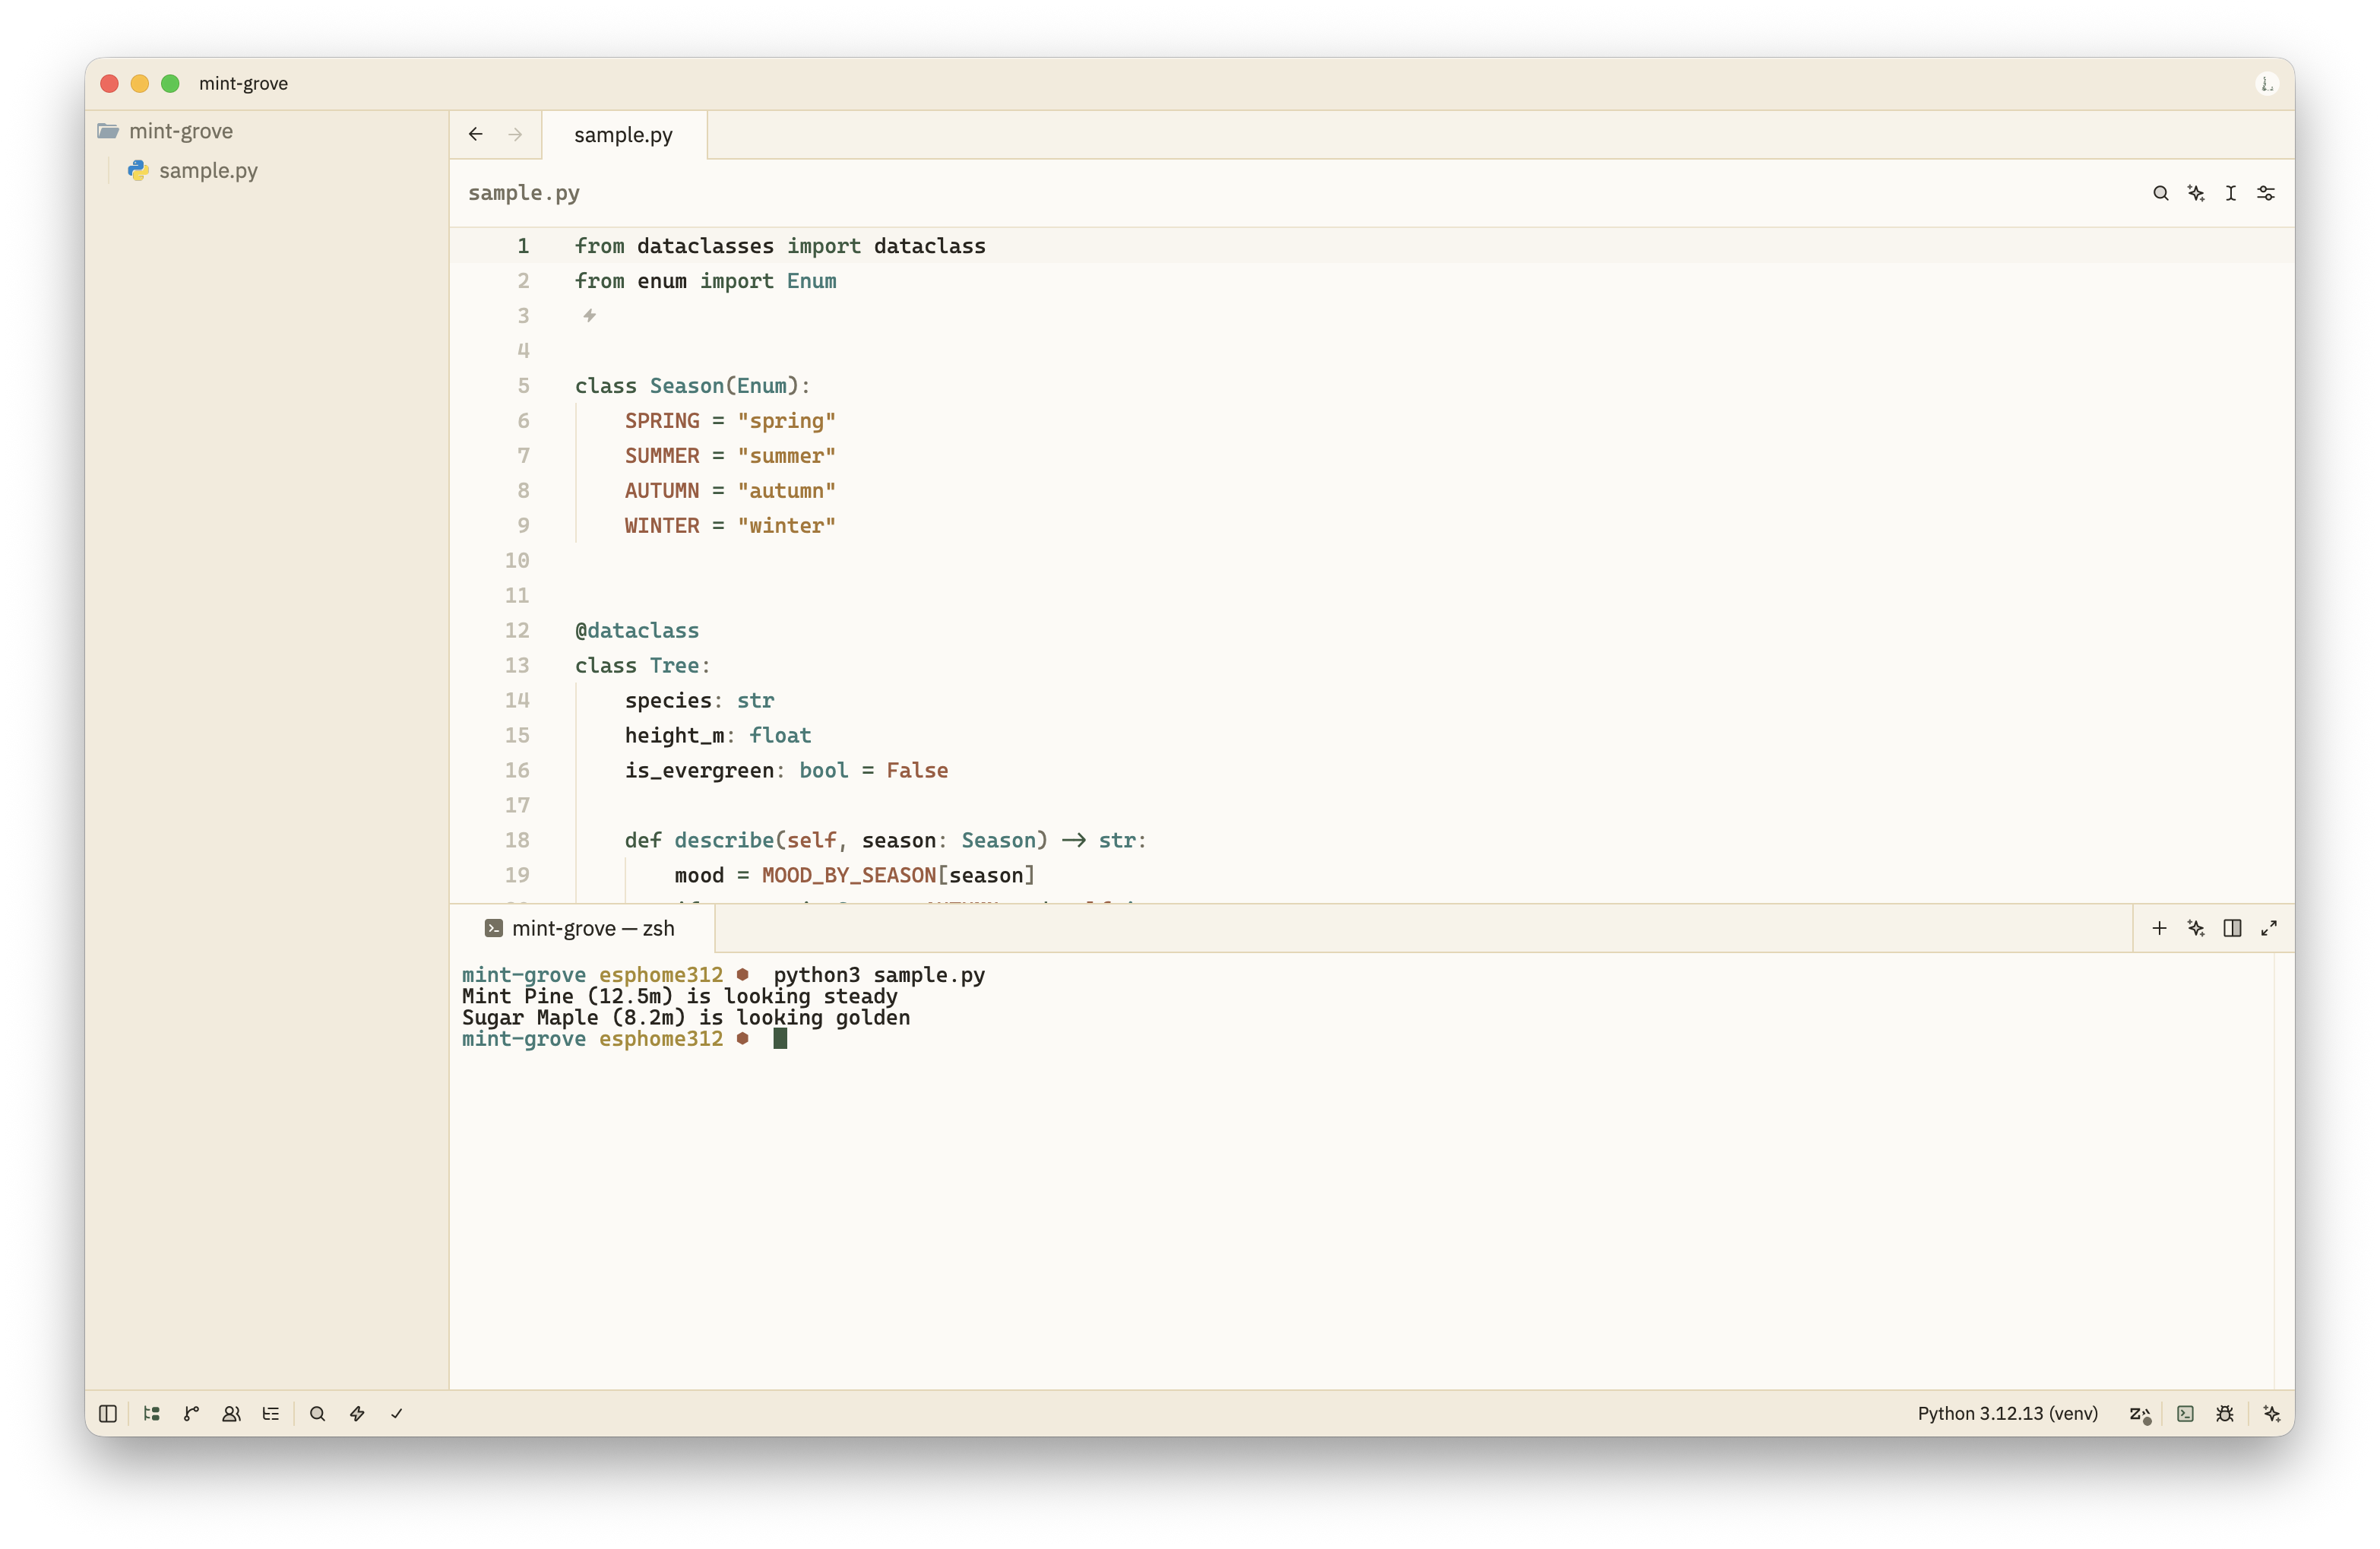The image size is (2380, 1549).
Task: Click the diagnostics checkmark icon
Action: coord(397,1413)
